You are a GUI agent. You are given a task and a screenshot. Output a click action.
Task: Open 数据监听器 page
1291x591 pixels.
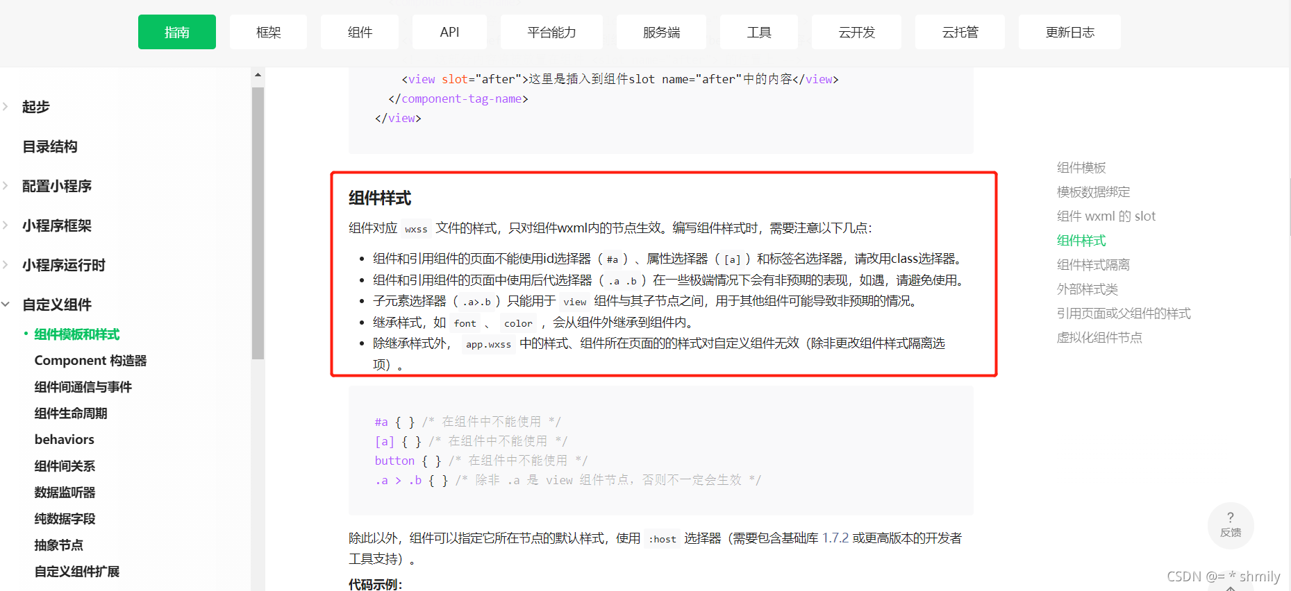click(x=65, y=492)
